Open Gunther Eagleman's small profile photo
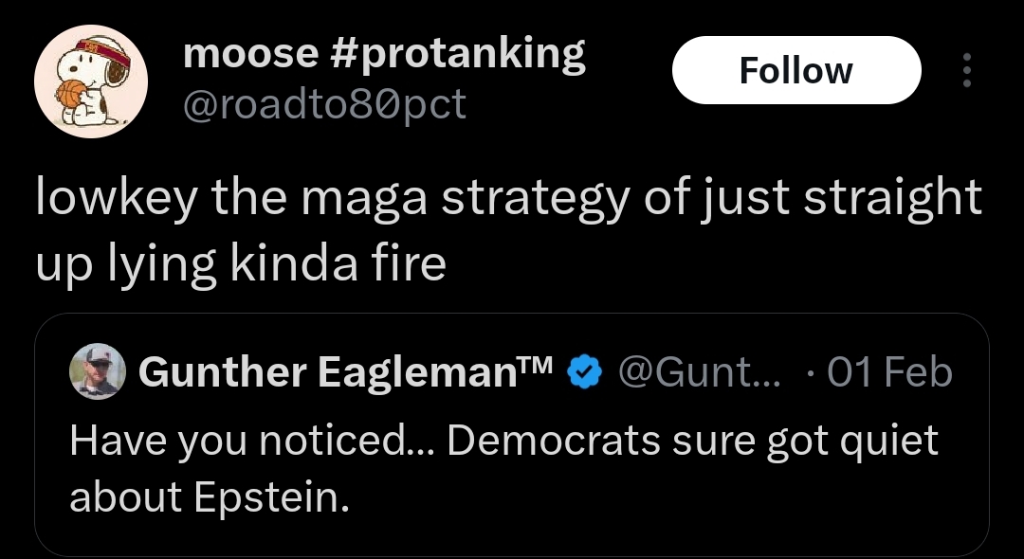1024x559 pixels. coord(98,371)
